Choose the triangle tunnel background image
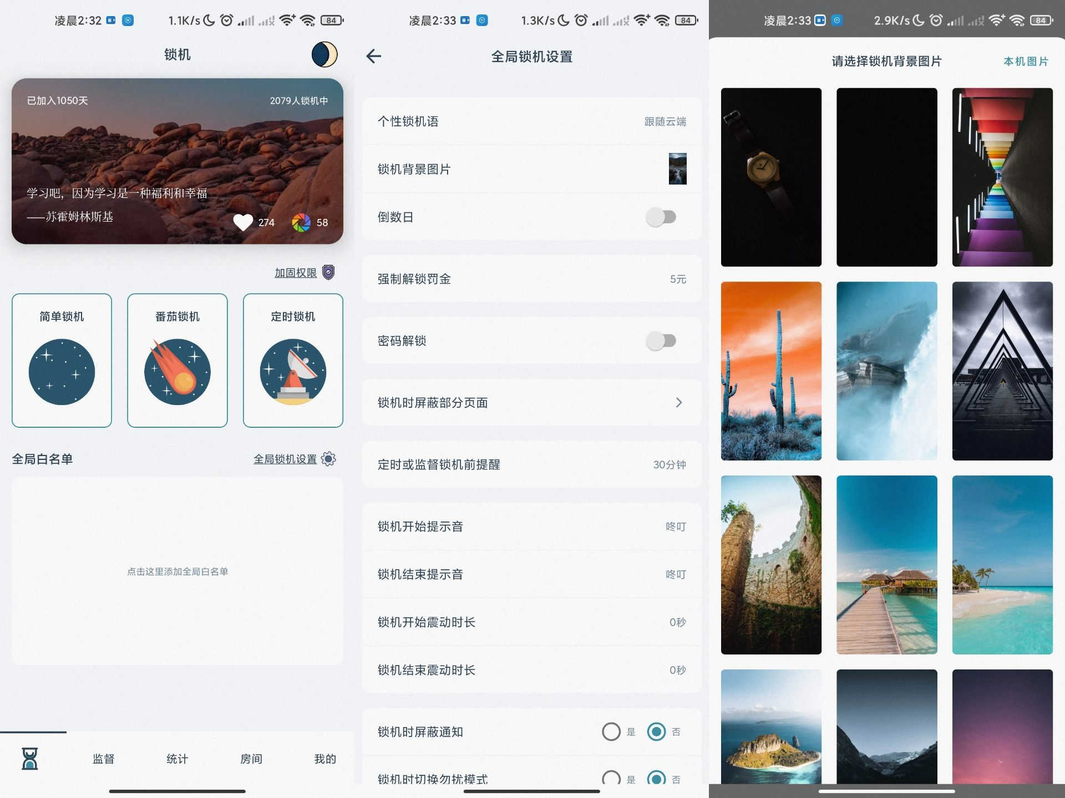 (1002, 371)
